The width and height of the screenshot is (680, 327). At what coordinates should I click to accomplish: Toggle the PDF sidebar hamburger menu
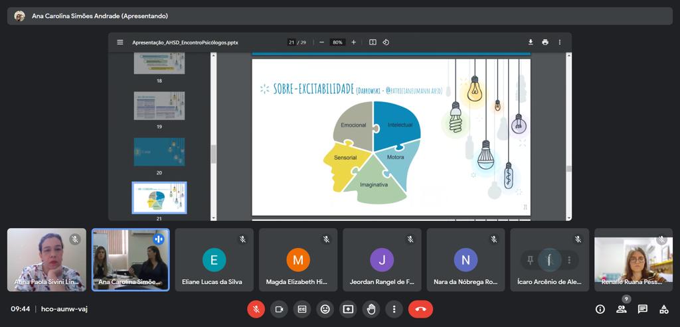[x=120, y=42]
